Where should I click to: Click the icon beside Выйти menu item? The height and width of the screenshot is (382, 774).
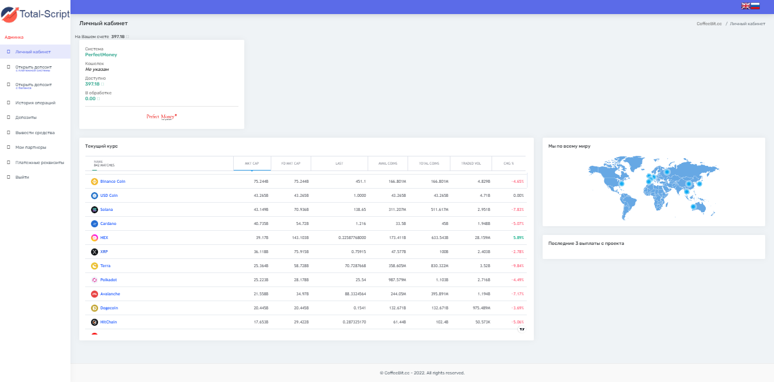8,177
